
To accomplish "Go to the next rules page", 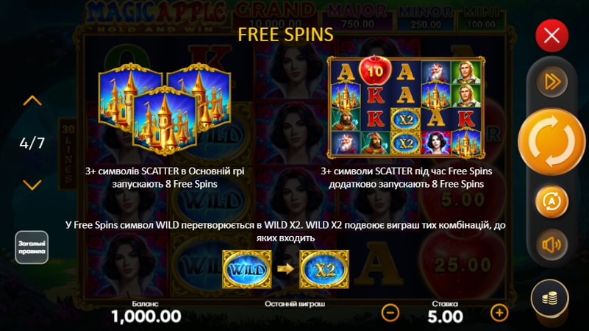I will 32,185.
